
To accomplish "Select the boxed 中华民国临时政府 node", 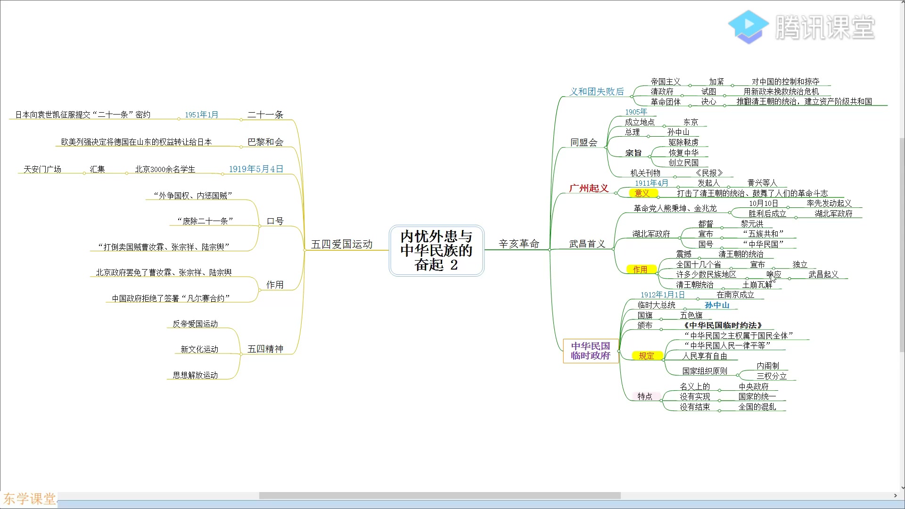I will (x=591, y=351).
